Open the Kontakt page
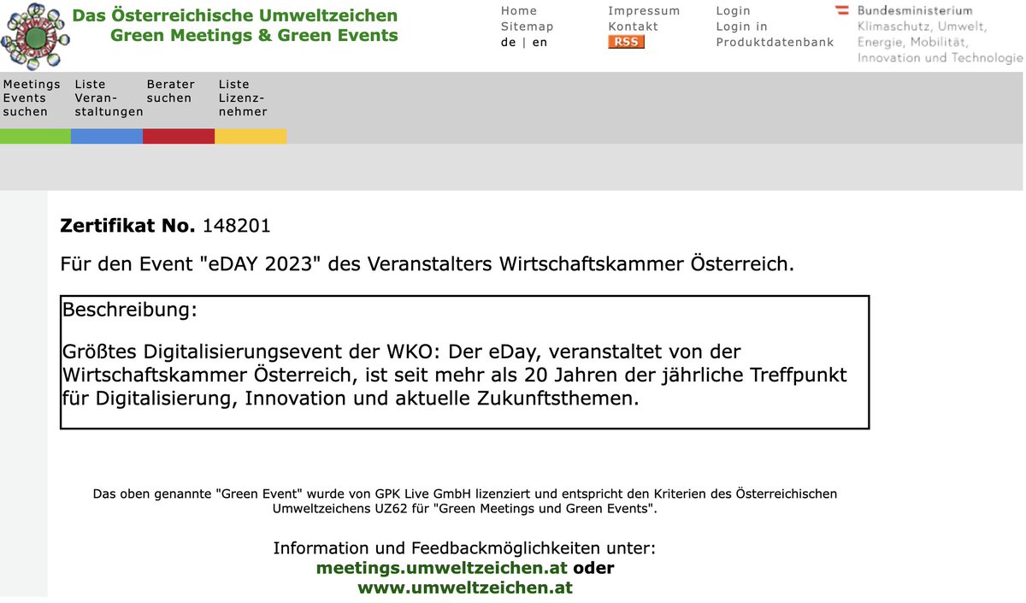Viewport: 1026px width, 603px height. click(633, 27)
